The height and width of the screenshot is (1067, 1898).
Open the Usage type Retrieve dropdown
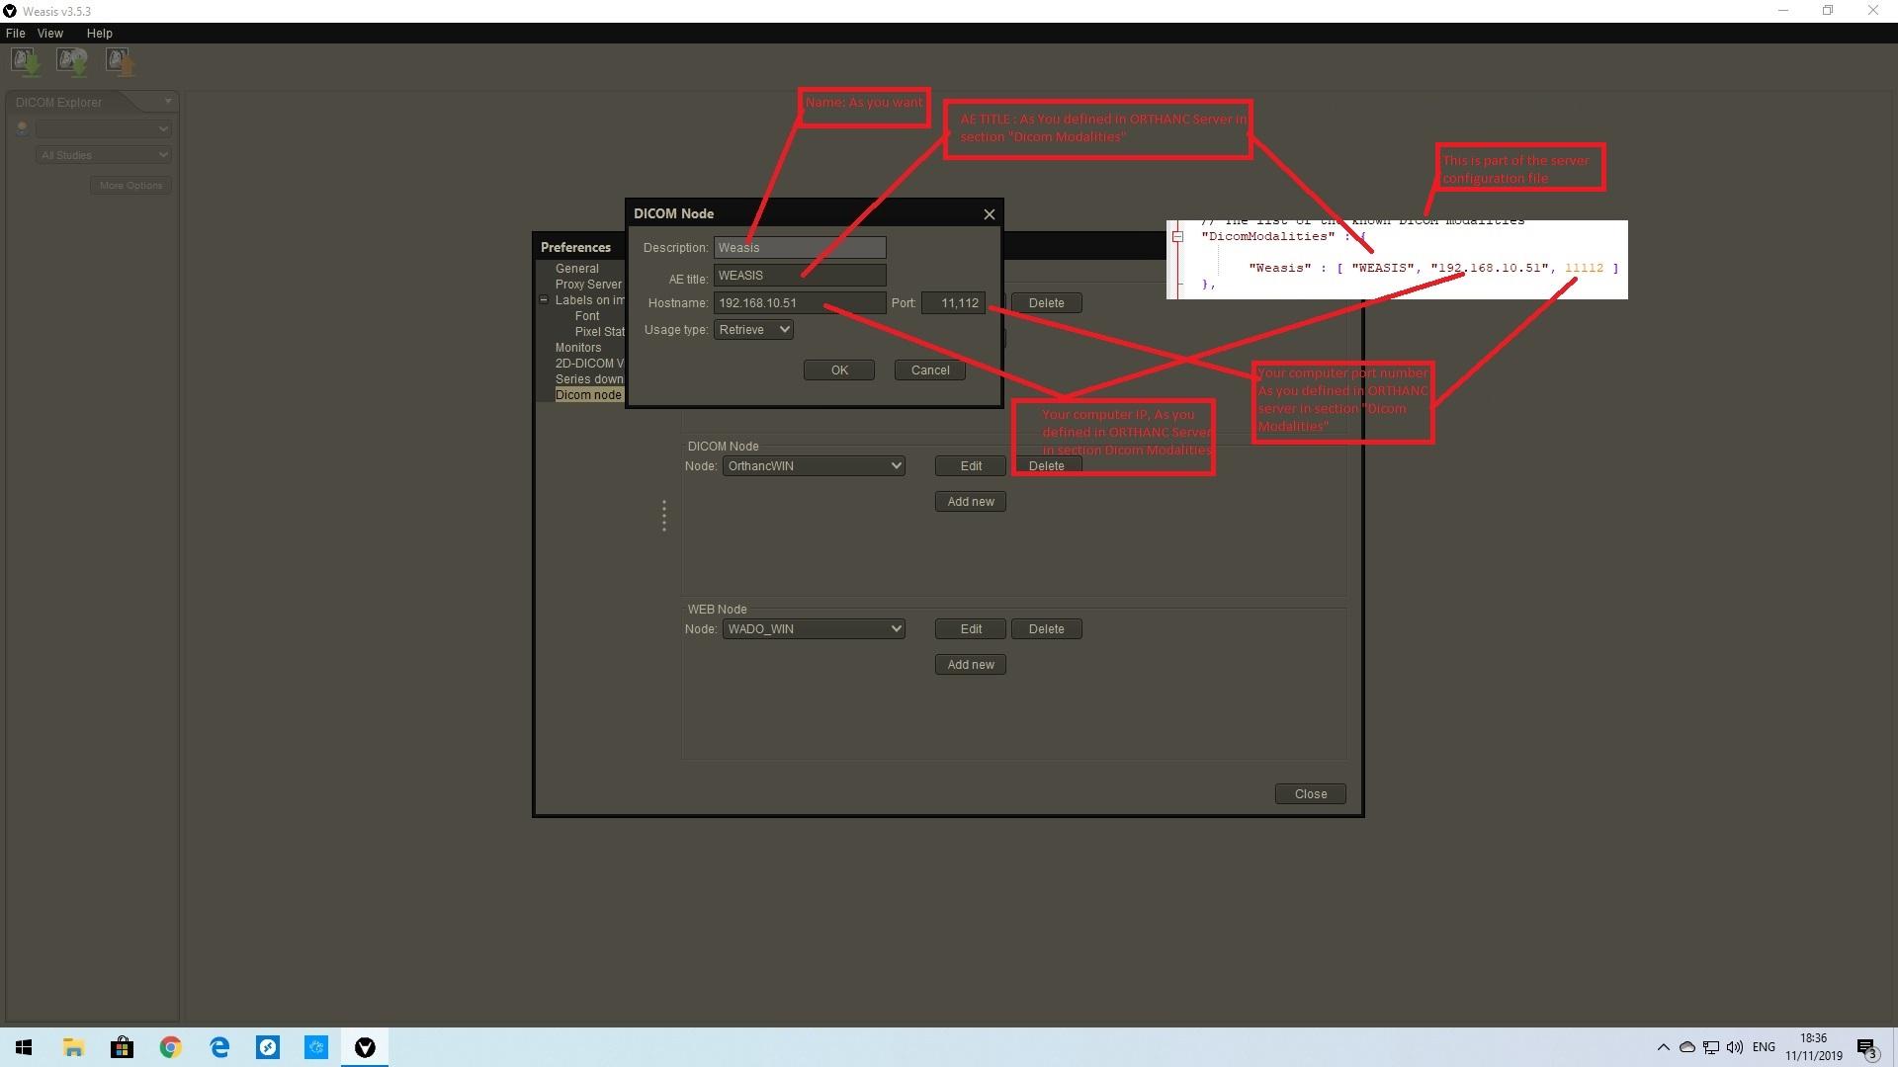753,330
